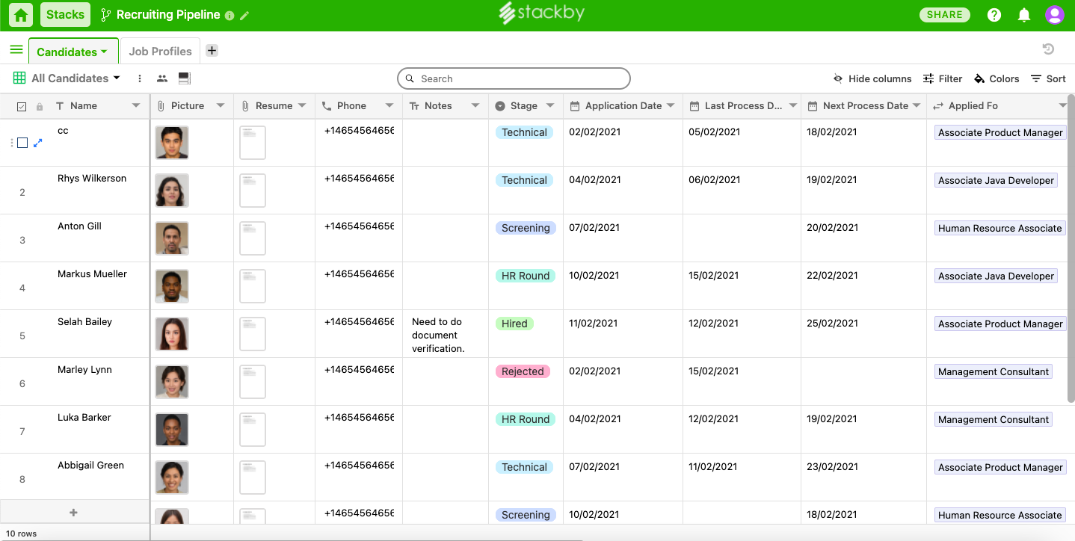This screenshot has height=541, width=1075.
Task: Open the tables list hamburger menu
Action: pos(16,50)
